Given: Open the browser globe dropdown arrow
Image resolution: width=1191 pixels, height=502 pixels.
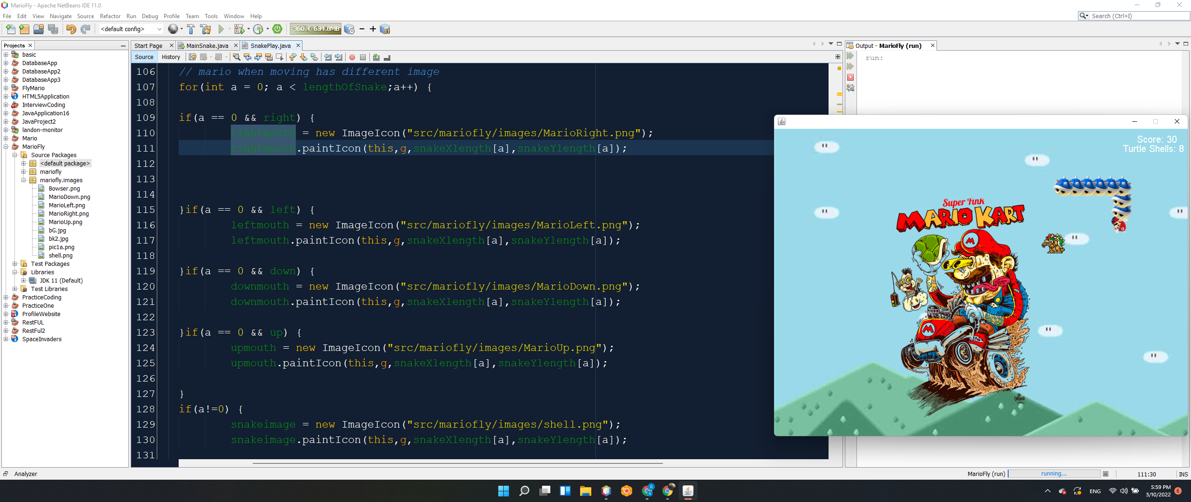Looking at the screenshot, I should [181, 29].
